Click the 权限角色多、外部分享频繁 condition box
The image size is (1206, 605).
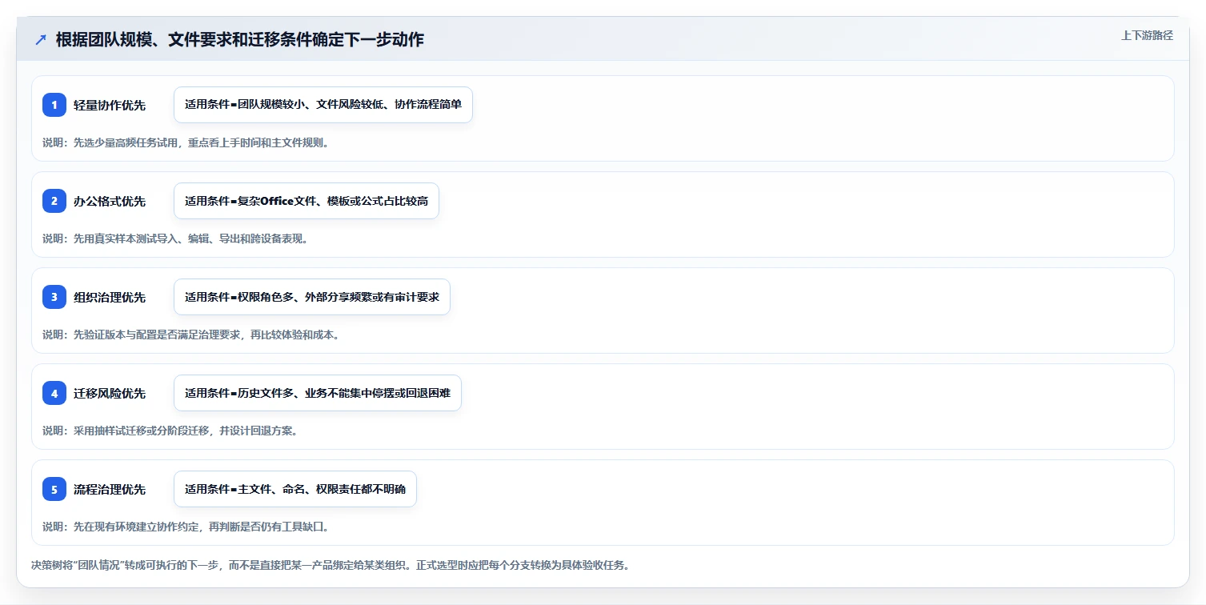(312, 297)
